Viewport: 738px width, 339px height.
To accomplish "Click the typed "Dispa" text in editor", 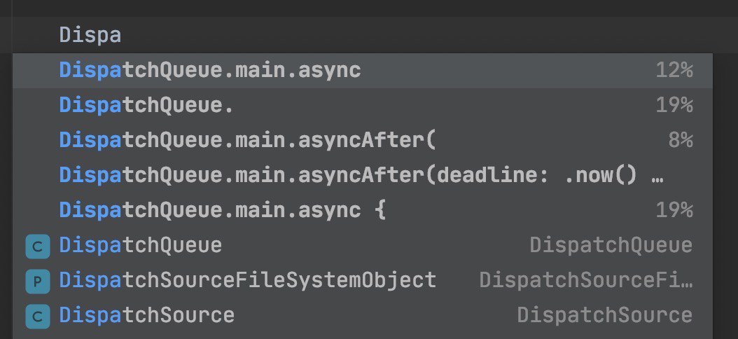I will [x=90, y=34].
